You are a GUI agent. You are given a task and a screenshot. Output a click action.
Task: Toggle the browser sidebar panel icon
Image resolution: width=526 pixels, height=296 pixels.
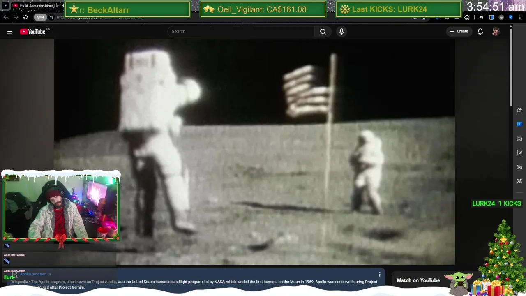coord(491,17)
